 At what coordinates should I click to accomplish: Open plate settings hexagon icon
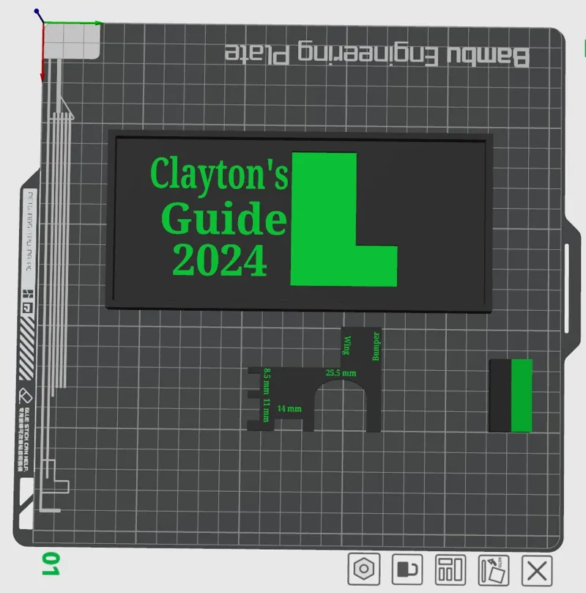tap(364, 569)
